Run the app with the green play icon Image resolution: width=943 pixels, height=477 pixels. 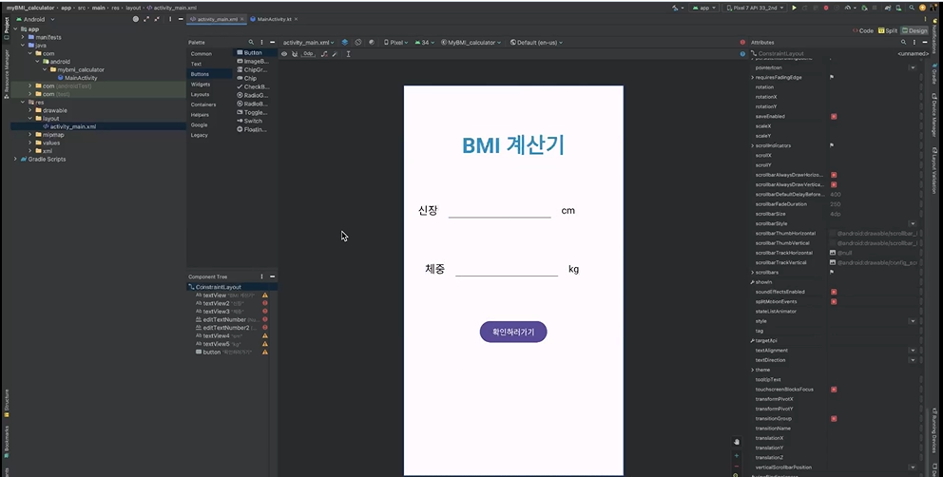794,8
